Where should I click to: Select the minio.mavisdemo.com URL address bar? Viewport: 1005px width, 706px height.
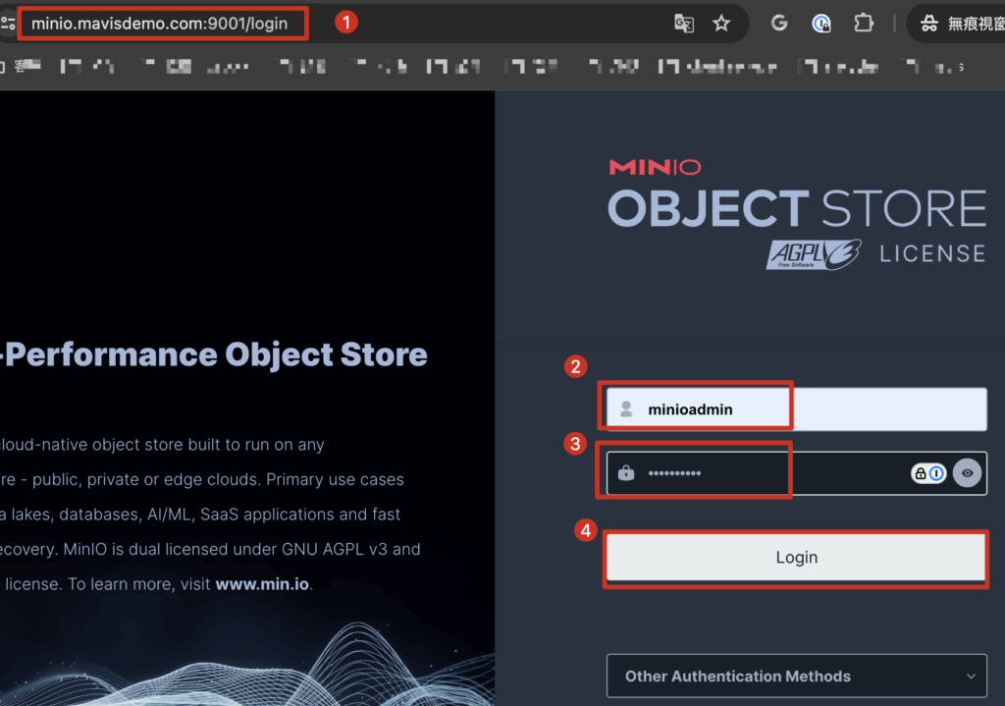(160, 24)
